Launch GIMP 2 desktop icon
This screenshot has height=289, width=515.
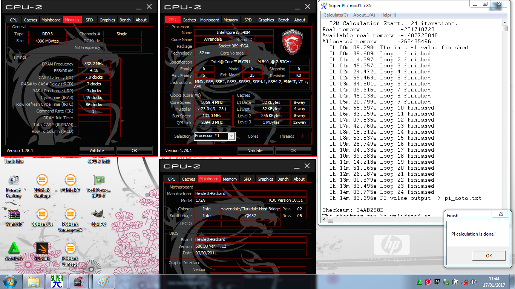98,218
